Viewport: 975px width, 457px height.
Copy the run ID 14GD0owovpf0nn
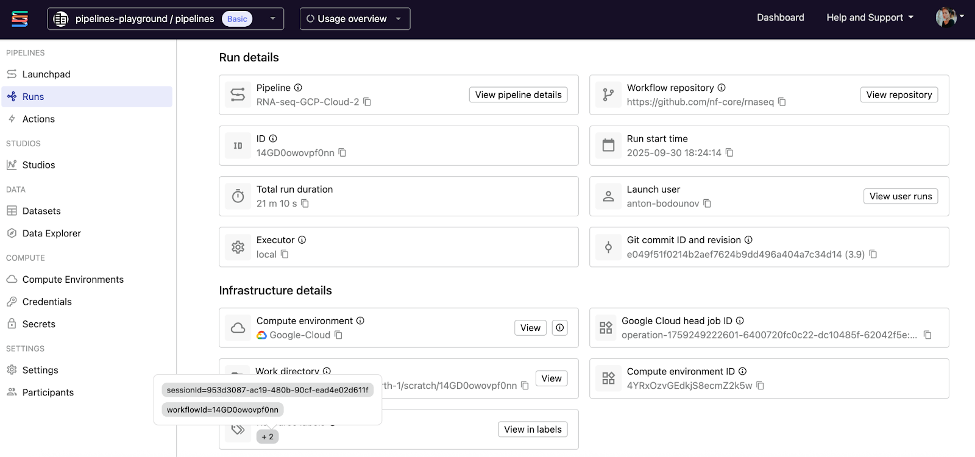(x=342, y=152)
